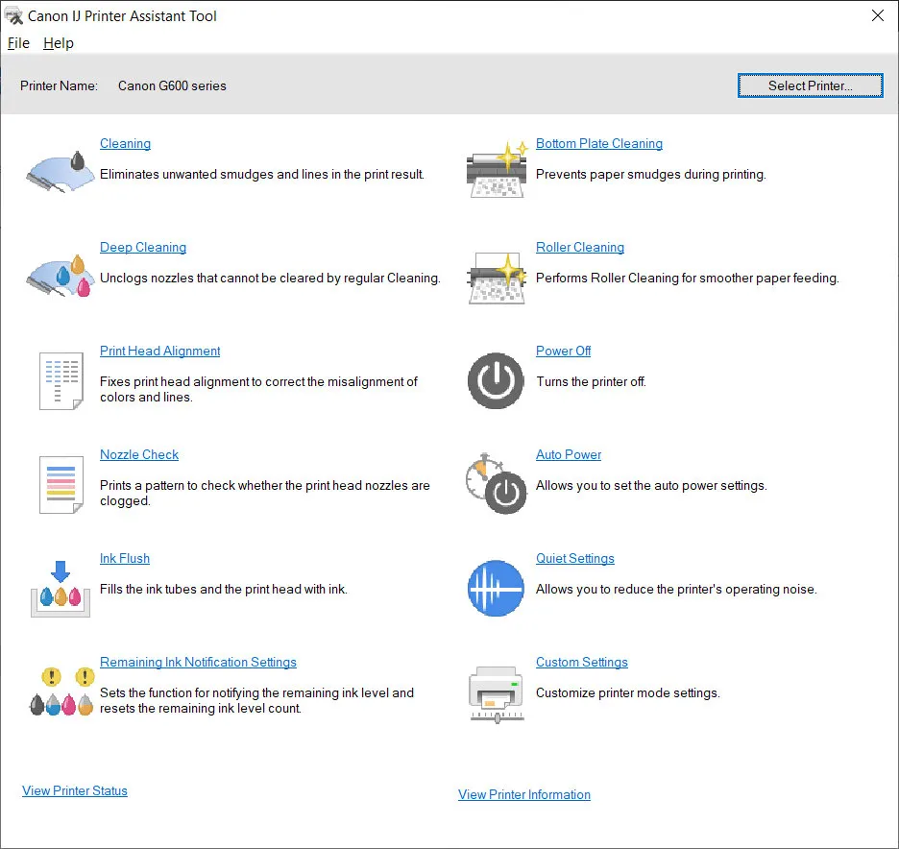Open the Quiet Settings text link
899x849 pixels.
(x=574, y=558)
